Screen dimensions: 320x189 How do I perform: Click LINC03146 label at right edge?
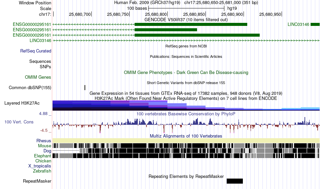point(298,25)
